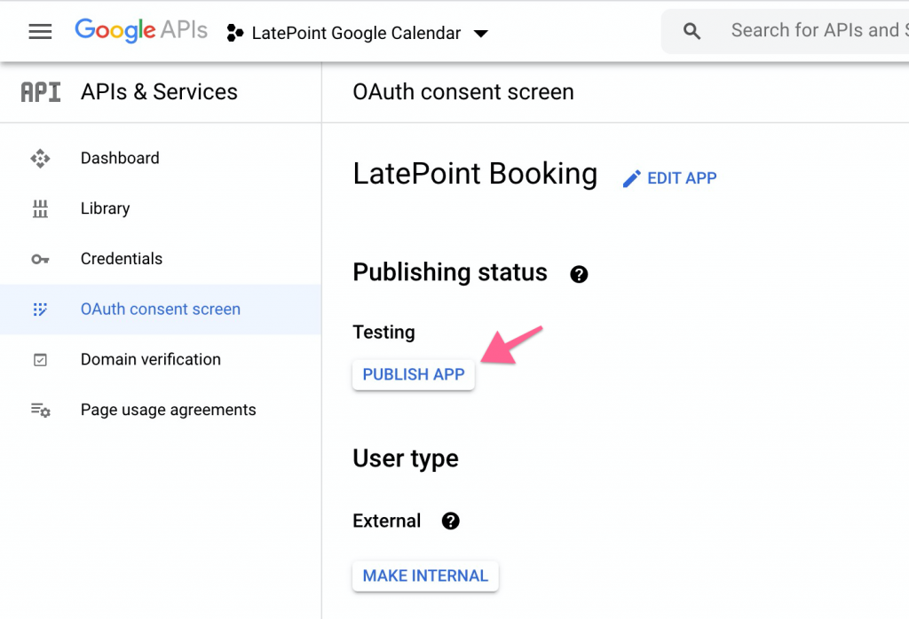Screen dimensions: 909x619
Task: Click the Domain verification checkmark icon
Action: pos(41,359)
